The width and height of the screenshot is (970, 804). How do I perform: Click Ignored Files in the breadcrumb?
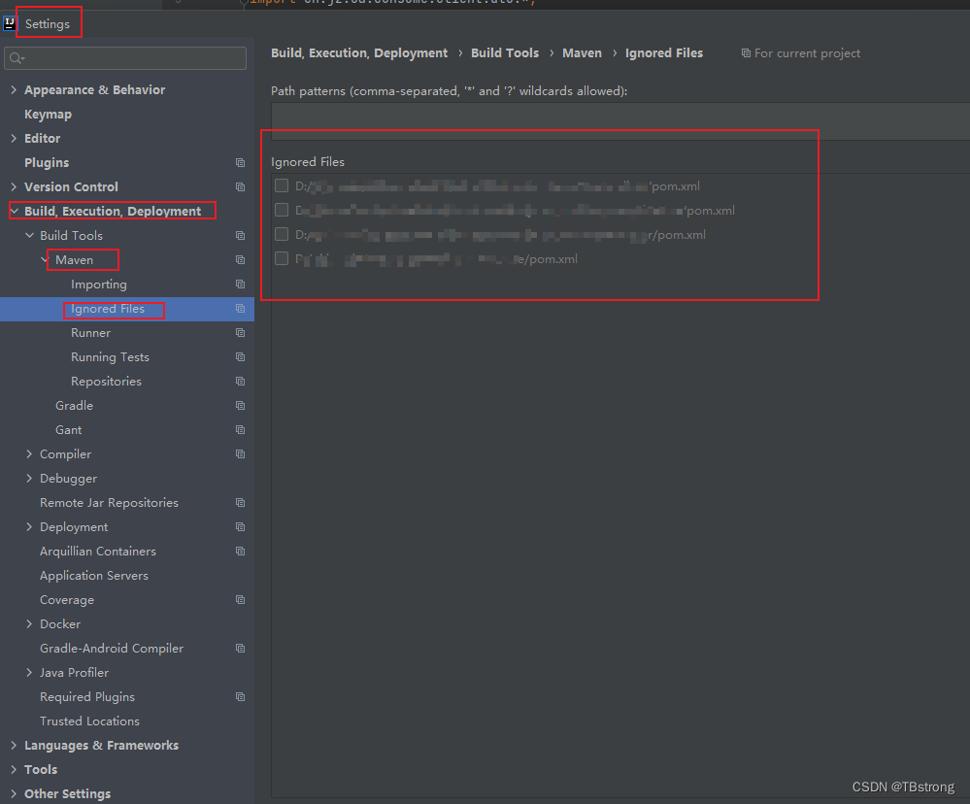click(664, 53)
